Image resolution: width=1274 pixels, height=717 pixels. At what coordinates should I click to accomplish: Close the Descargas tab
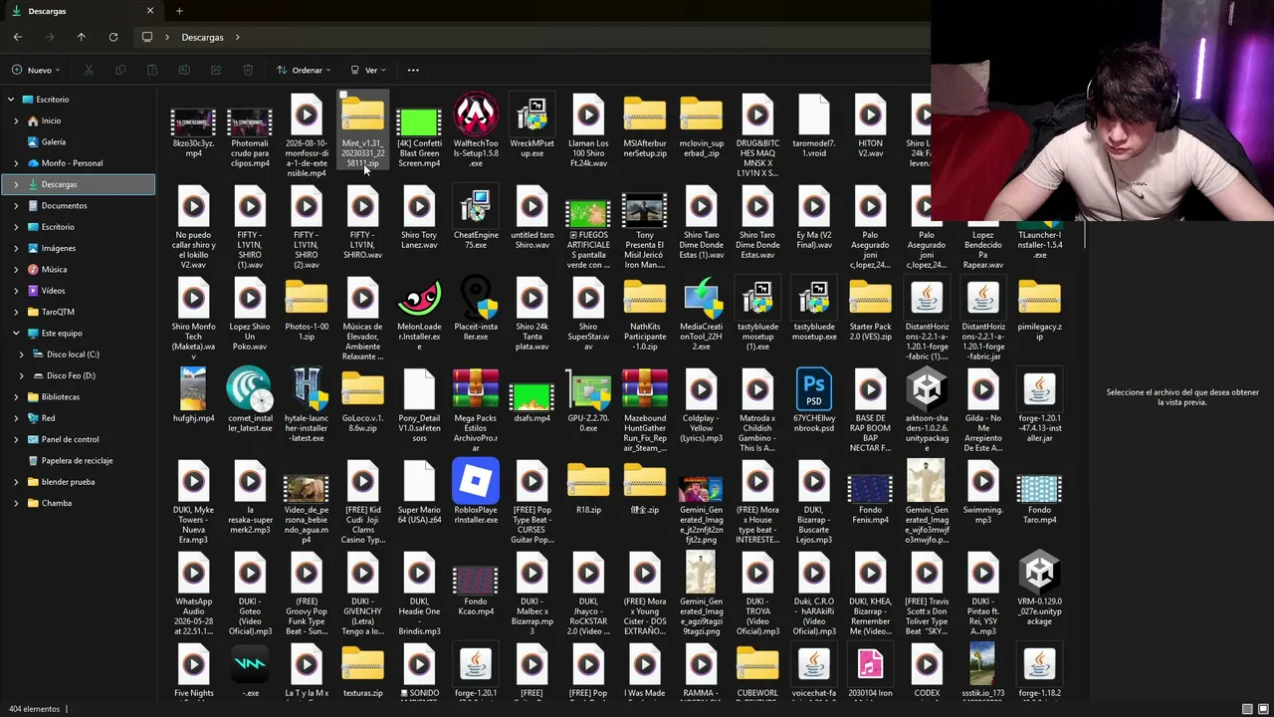click(x=150, y=11)
